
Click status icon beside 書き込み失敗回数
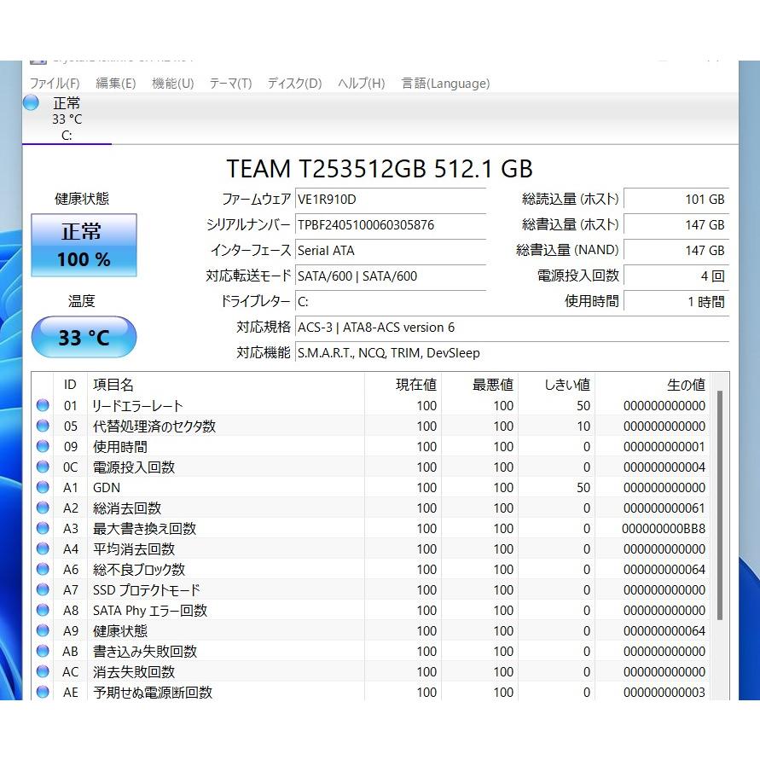click(43, 652)
